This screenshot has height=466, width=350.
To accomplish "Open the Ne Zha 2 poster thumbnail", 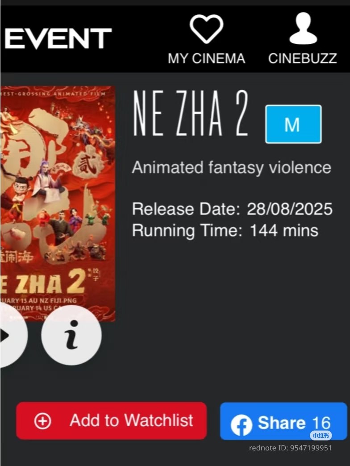I will (x=58, y=203).
